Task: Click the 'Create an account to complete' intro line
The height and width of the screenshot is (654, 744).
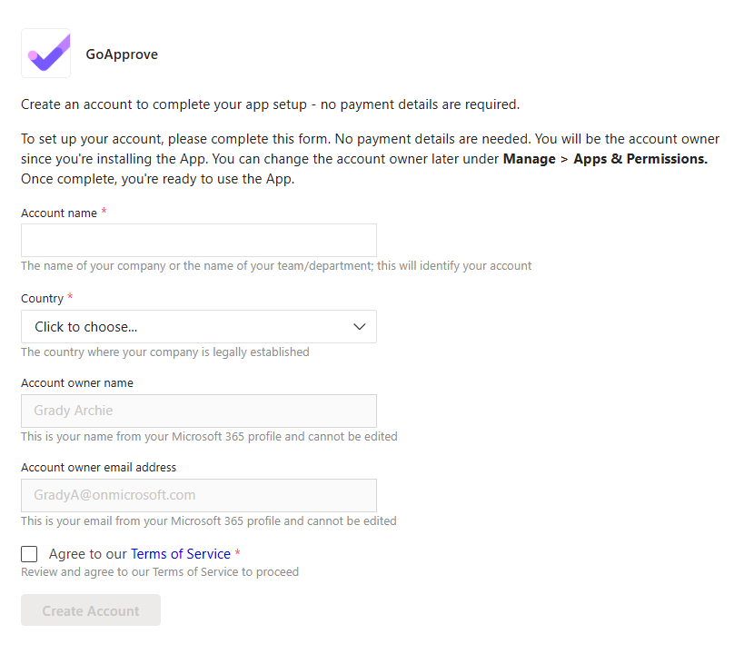Action: point(270,104)
